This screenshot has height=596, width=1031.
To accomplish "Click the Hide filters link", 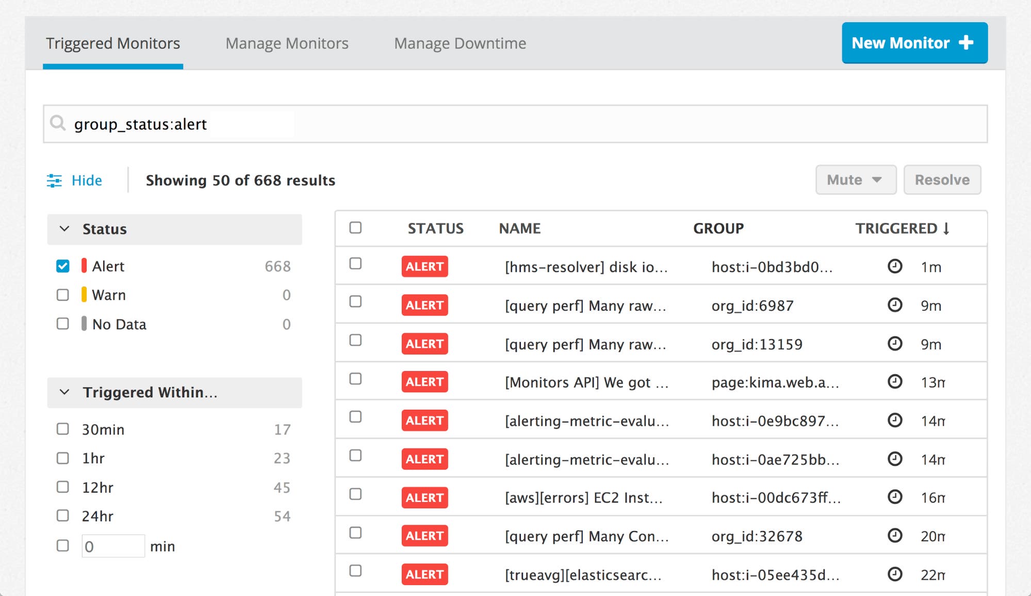I will point(87,181).
